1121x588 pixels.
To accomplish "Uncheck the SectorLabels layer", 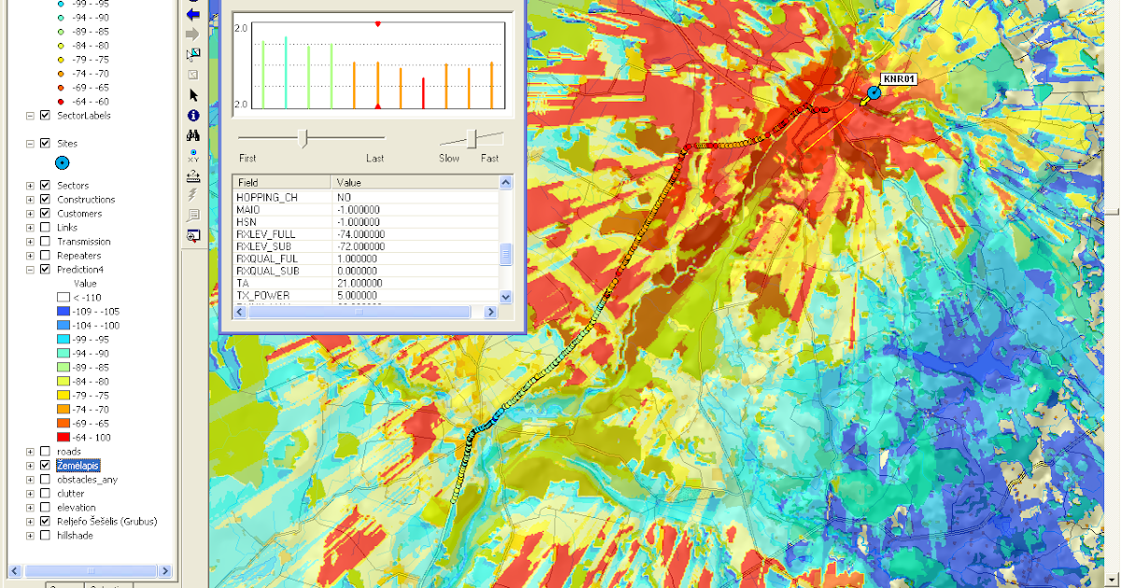I will [x=44, y=116].
